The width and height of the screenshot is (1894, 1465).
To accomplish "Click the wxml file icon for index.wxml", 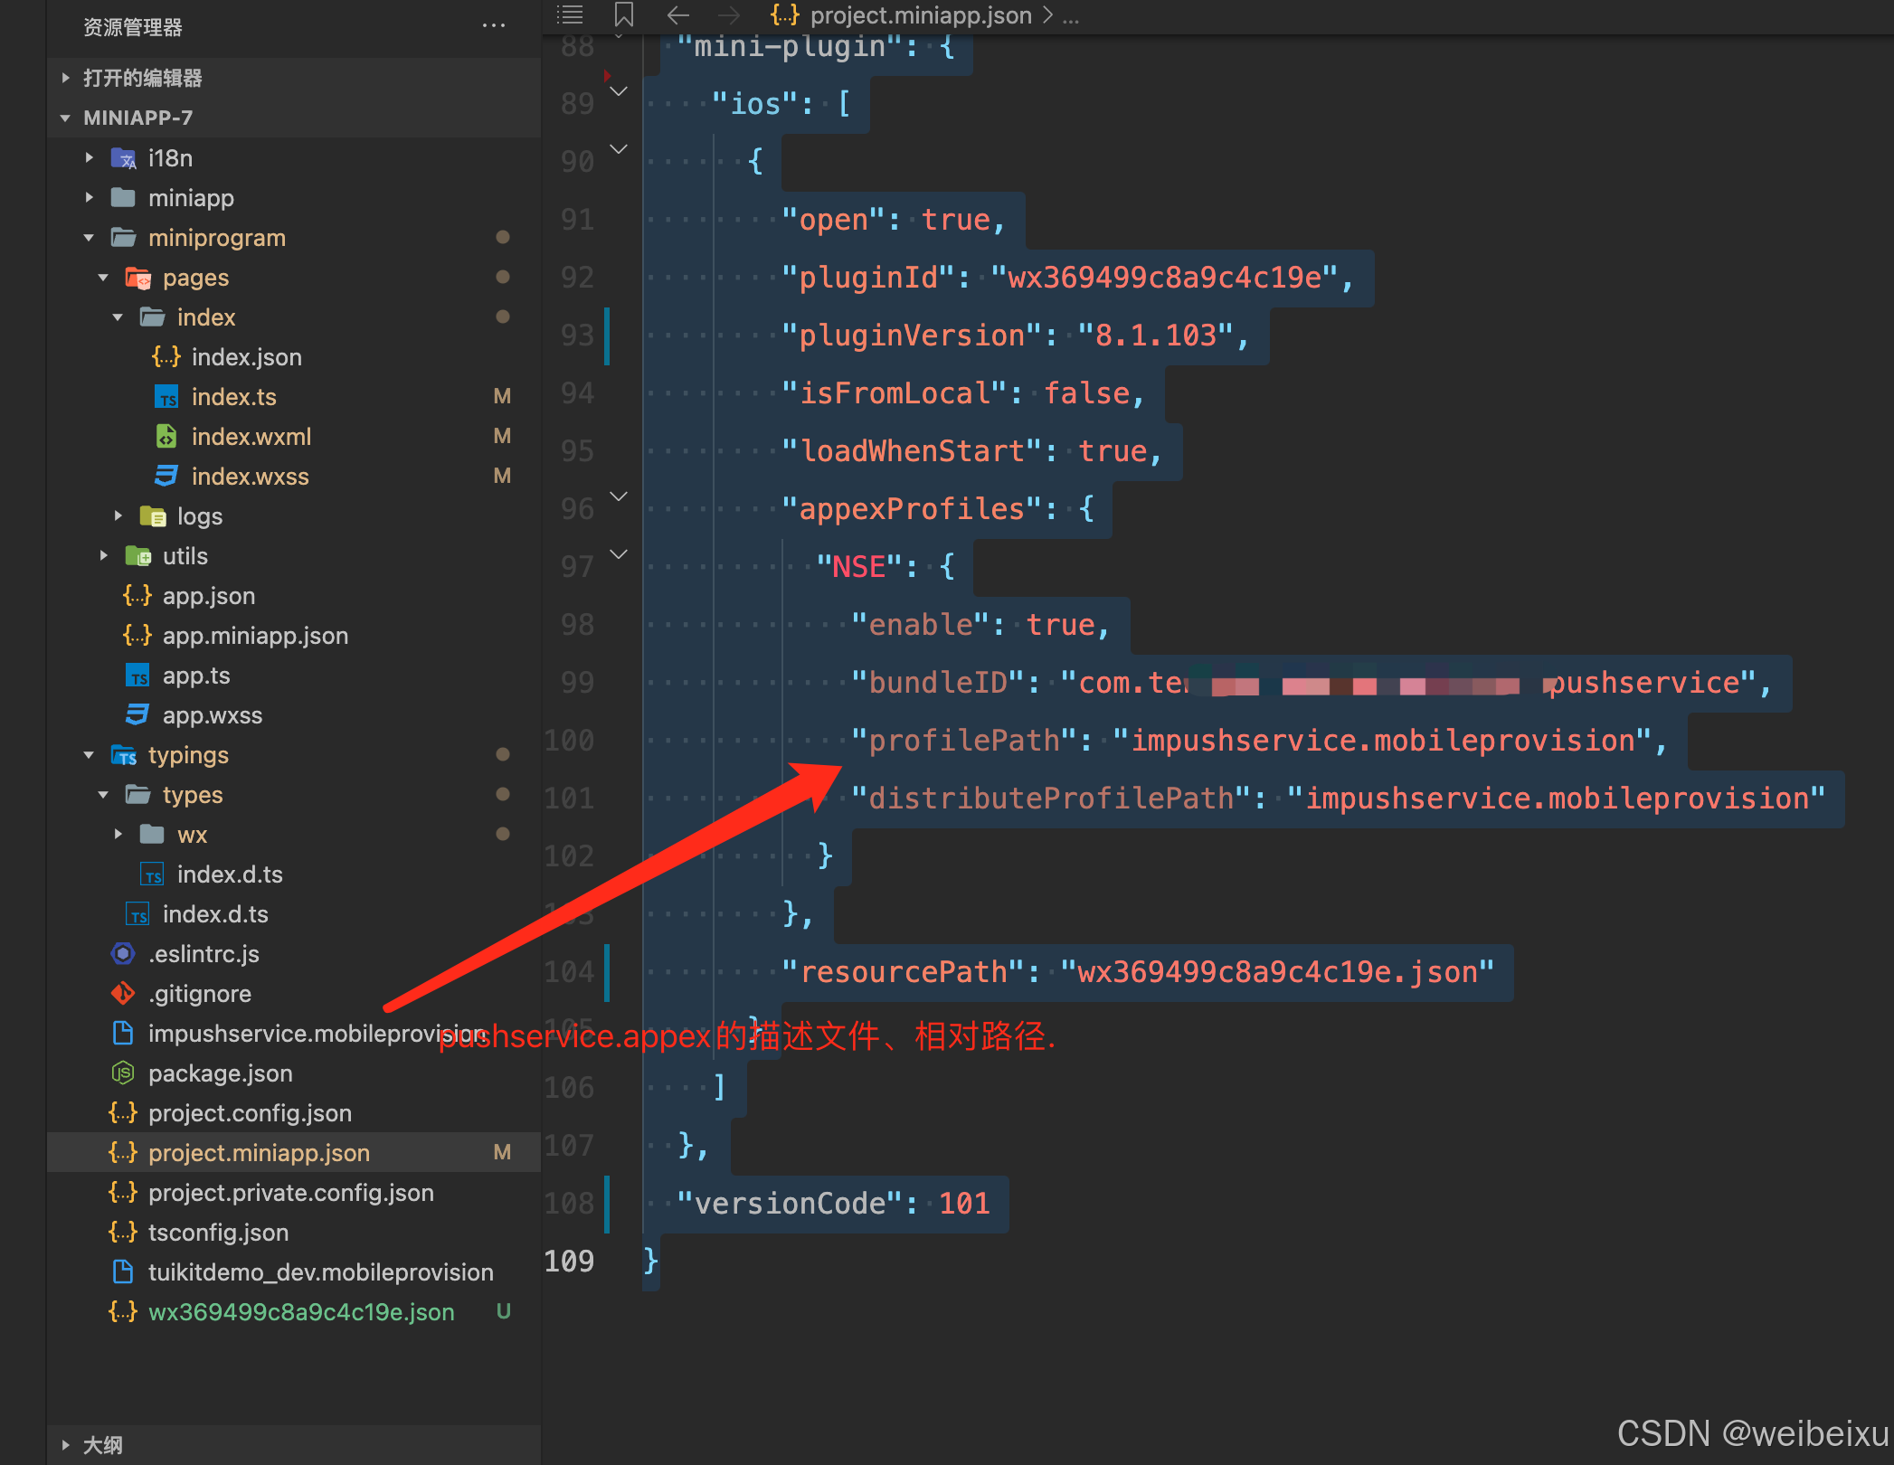I will coord(166,437).
